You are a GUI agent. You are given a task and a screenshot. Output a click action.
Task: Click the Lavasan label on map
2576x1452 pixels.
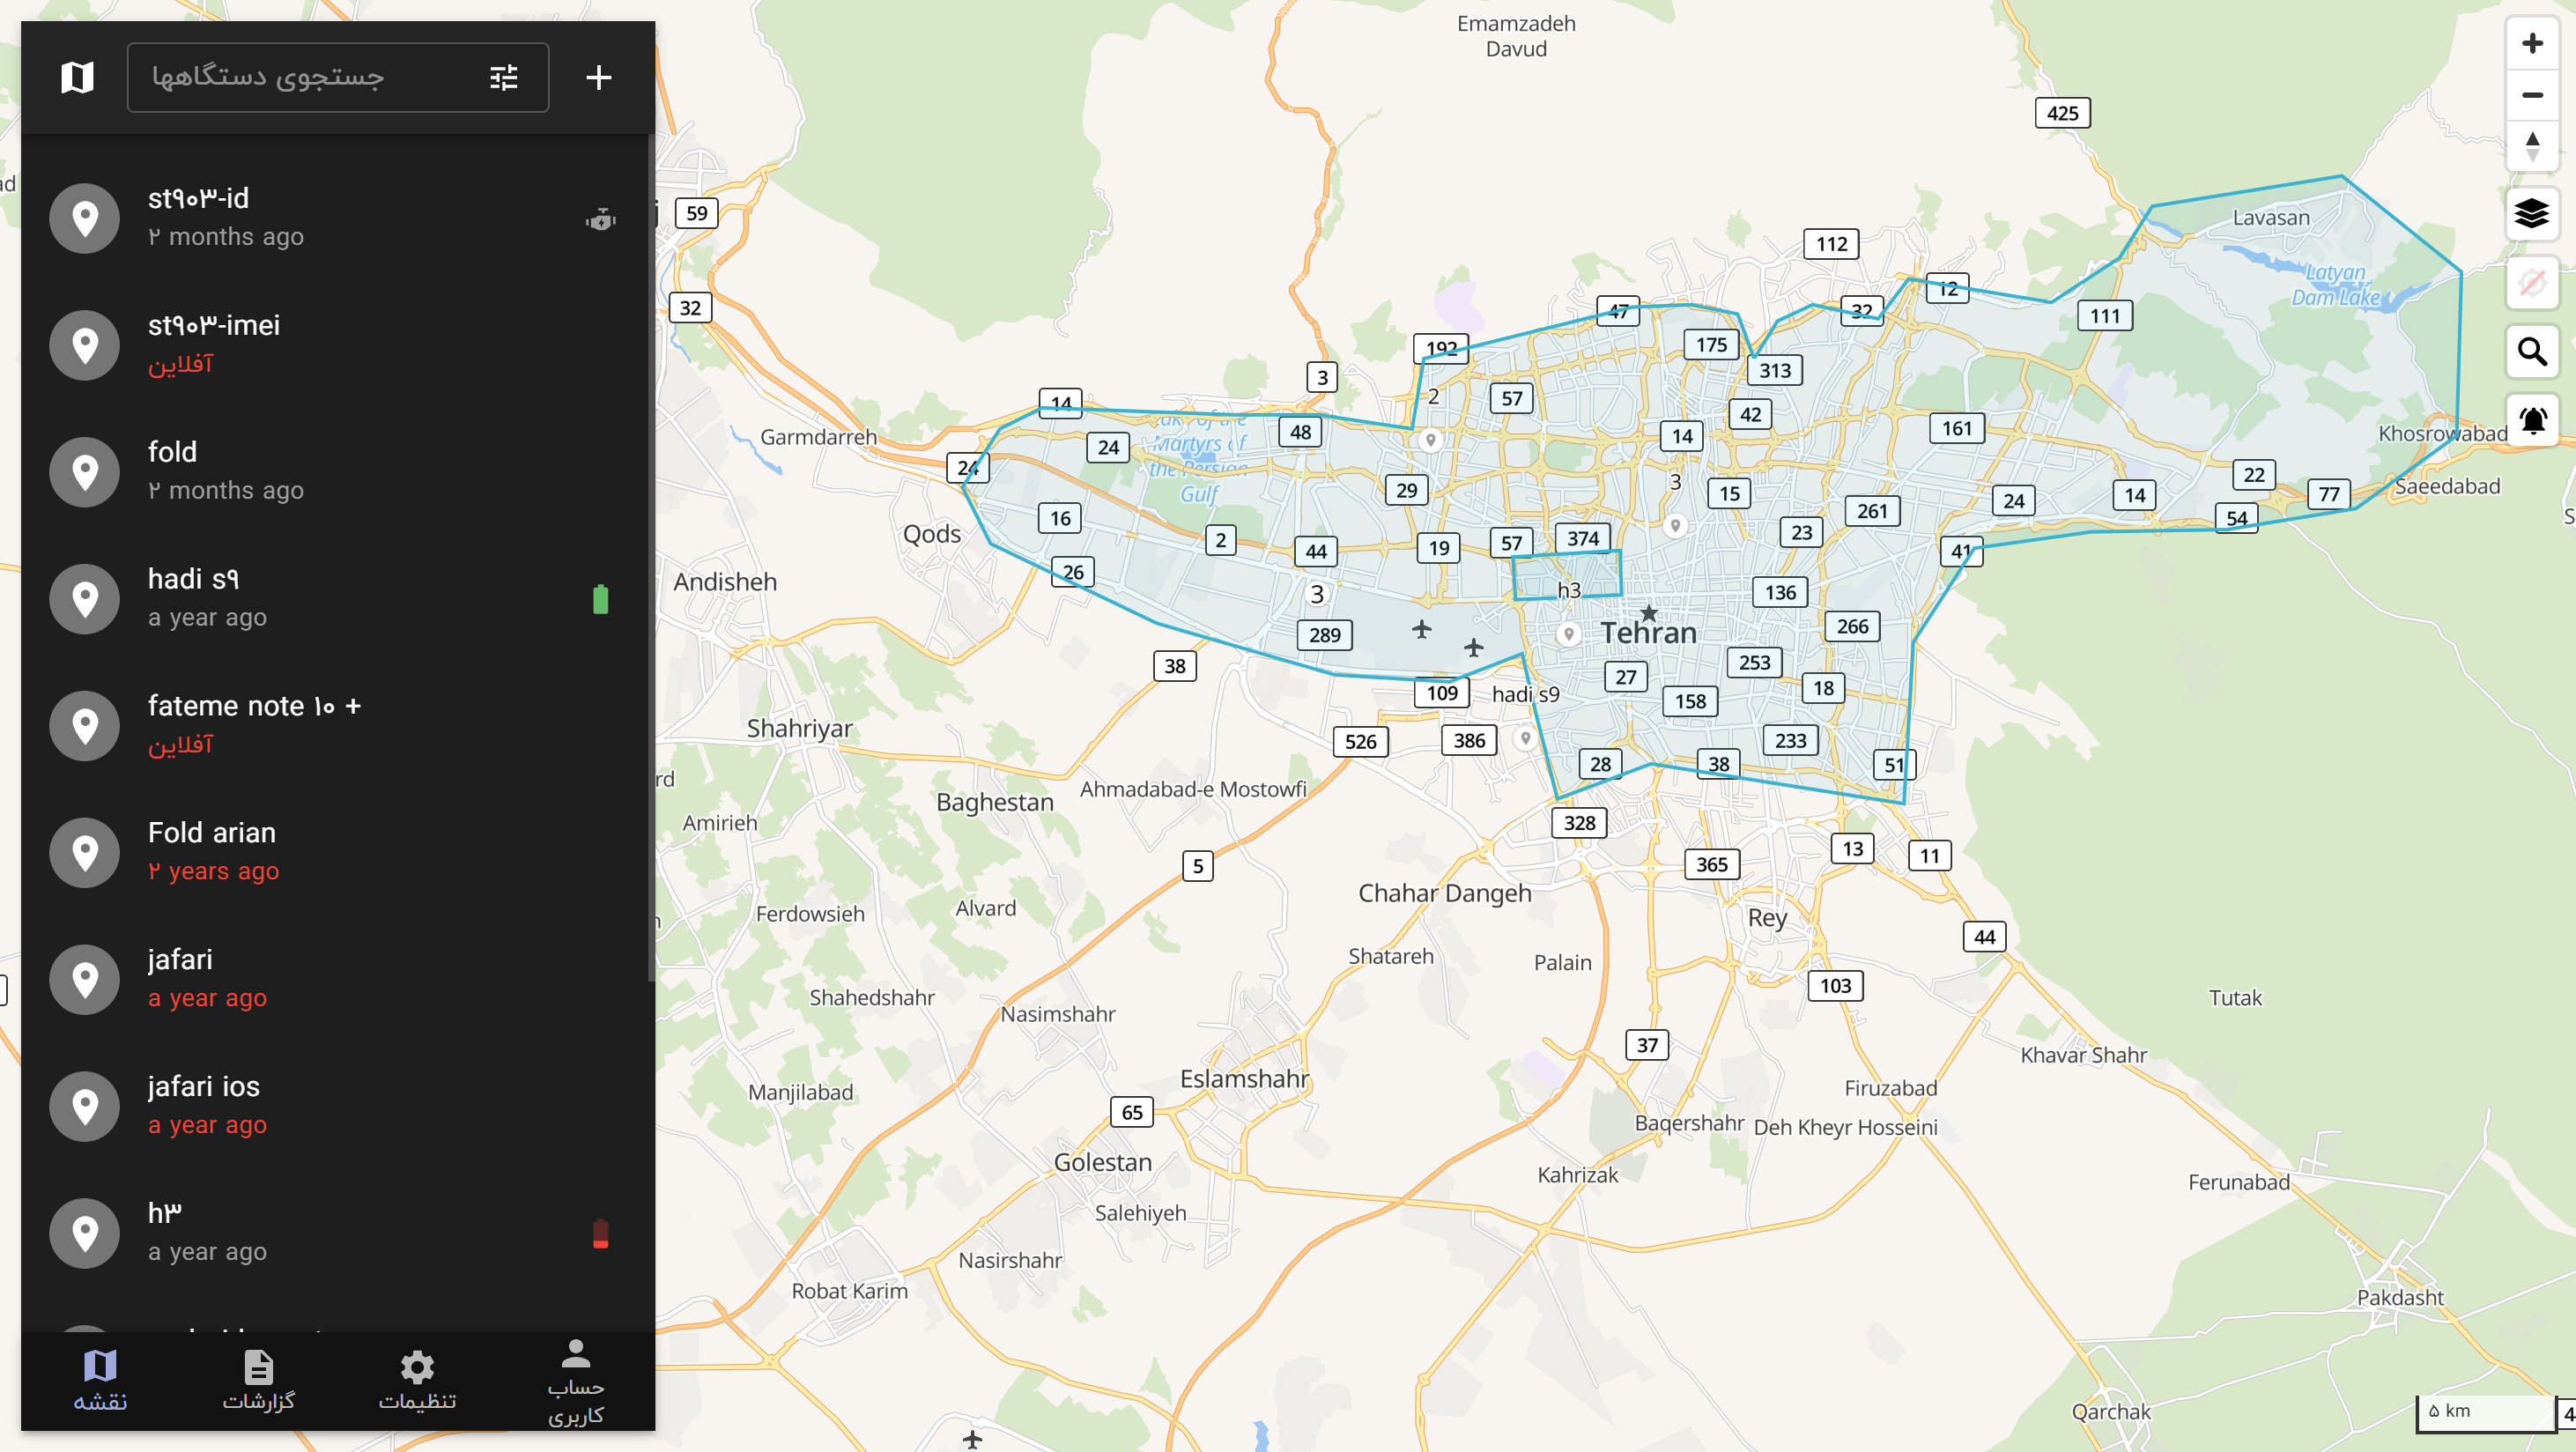(x=2271, y=218)
